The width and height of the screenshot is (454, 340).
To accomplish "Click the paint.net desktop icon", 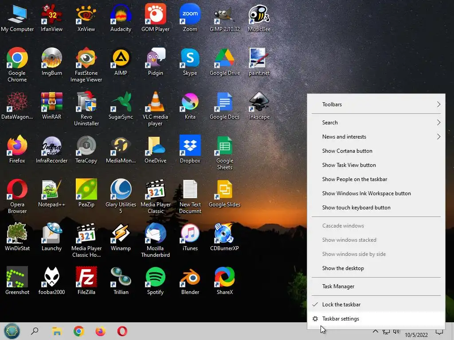I will tap(259, 62).
